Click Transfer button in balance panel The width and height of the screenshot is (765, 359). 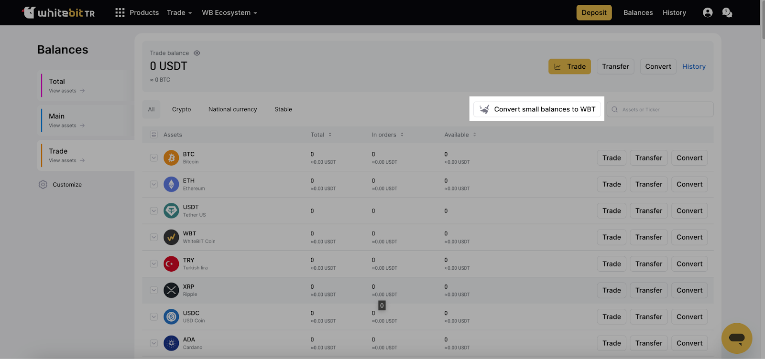[615, 66]
